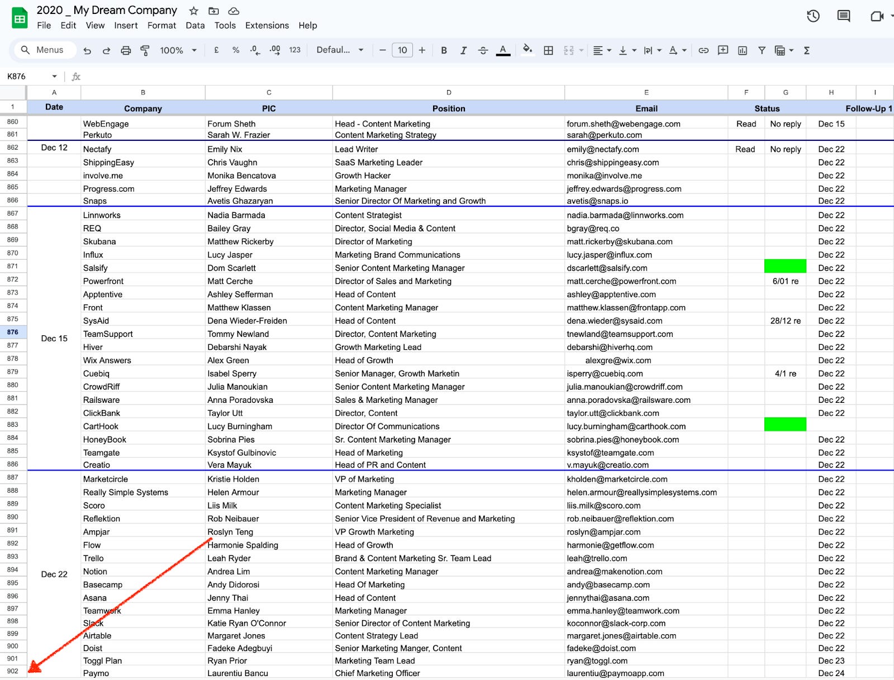Increase font size plus button
894x680 pixels.
422,50
